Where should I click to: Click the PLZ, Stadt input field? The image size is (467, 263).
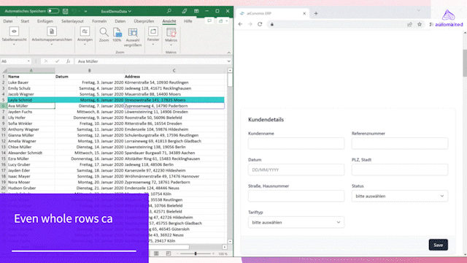tap(400, 169)
